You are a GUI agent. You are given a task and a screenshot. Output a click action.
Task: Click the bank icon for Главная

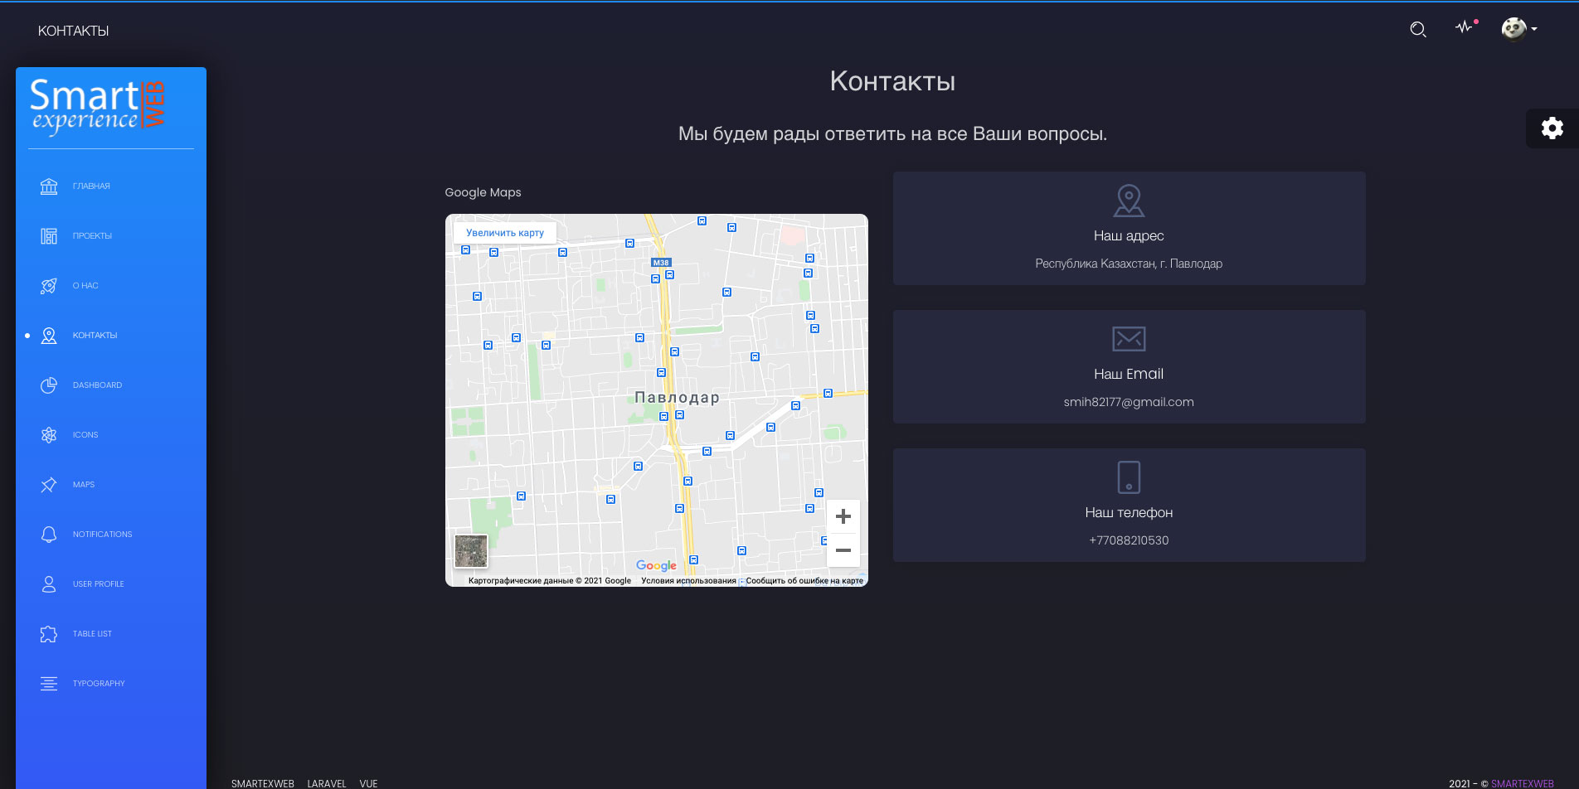click(x=49, y=186)
